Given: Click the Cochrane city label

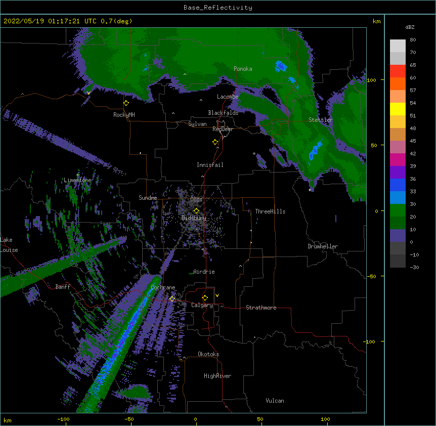Looking at the screenshot, I should 163,287.
